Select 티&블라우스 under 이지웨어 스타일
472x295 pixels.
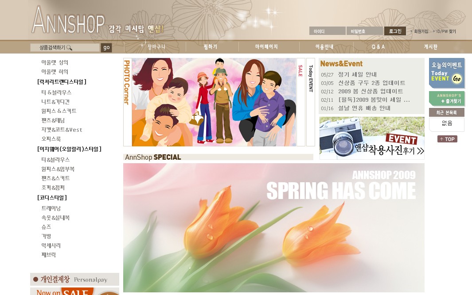point(55,160)
